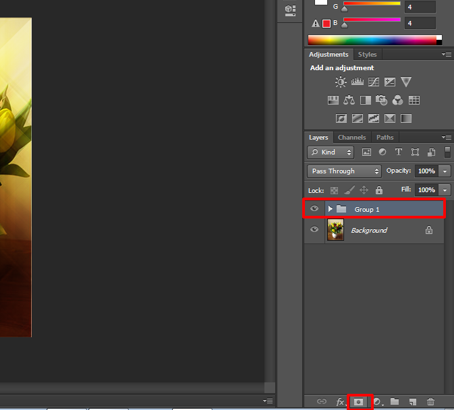Open the Fill slider dropdown arrow
Image resolution: width=454 pixels, height=410 pixels.
[445, 190]
